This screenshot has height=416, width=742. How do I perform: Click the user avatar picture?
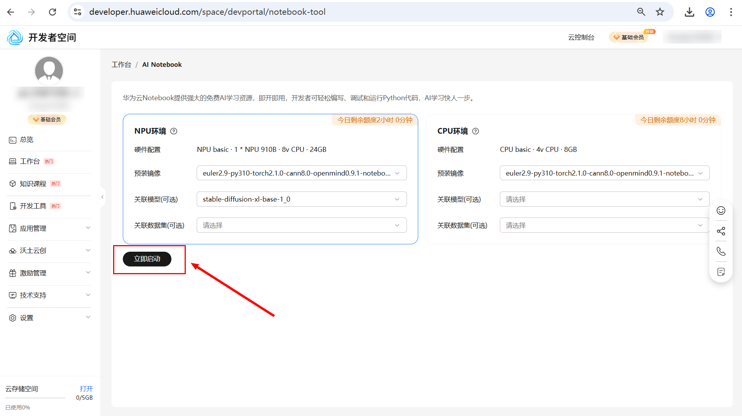(49, 71)
